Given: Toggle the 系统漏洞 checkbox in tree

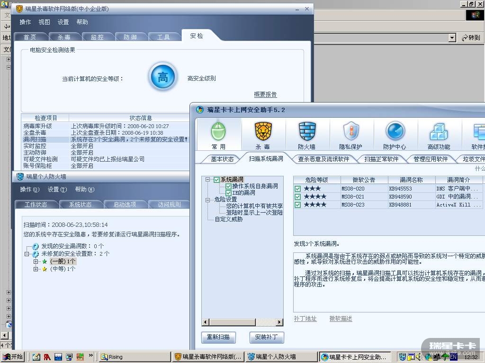Looking at the screenshot, I should point(217,180).
